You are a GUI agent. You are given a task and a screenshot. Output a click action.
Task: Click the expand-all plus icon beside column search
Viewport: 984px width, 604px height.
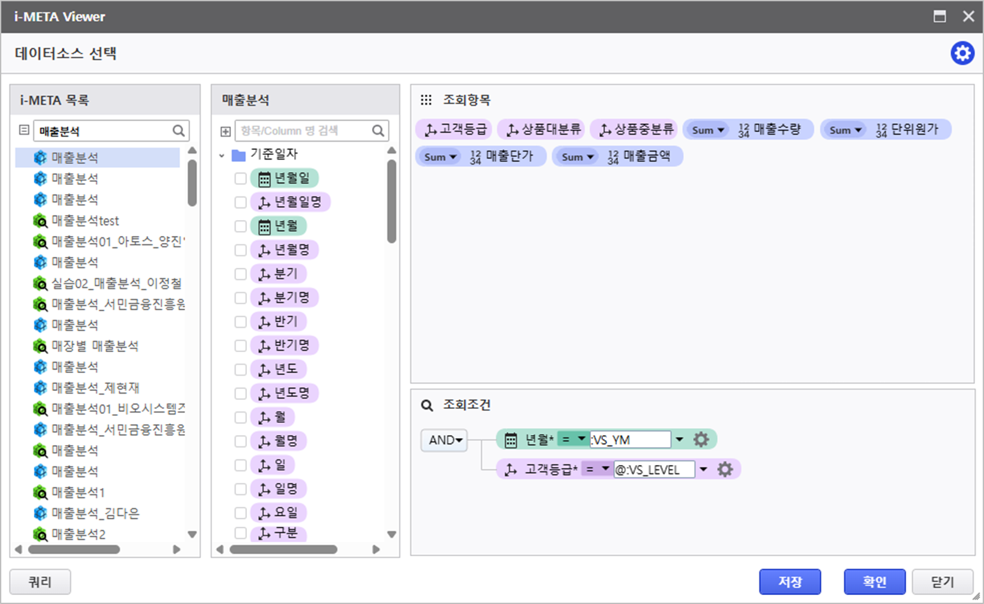click(x=225, y=131)
